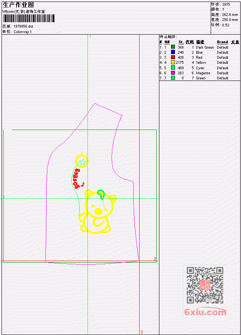Click the 生产作业图 worksheet title
This screenshot has height=335, width=241.
18,5
